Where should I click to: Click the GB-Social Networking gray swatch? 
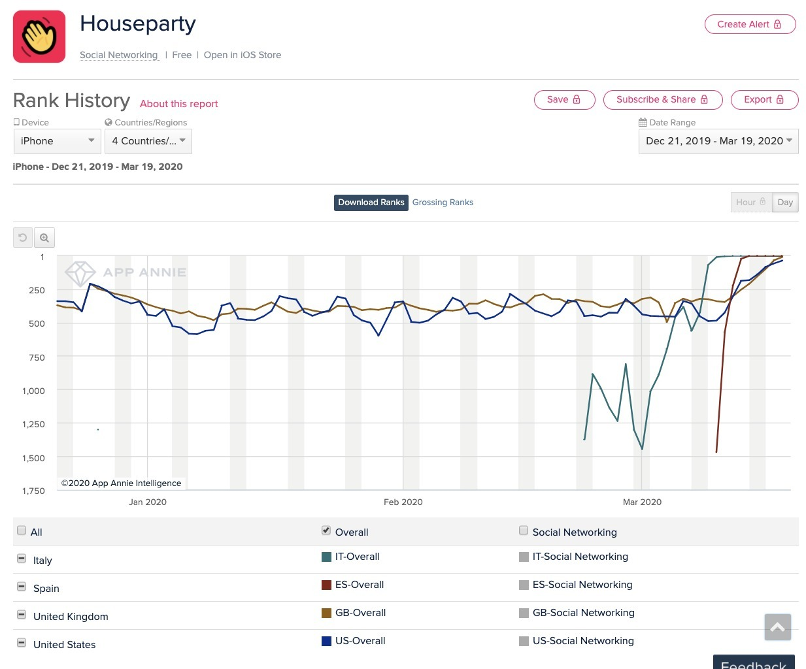coord(524,613)
